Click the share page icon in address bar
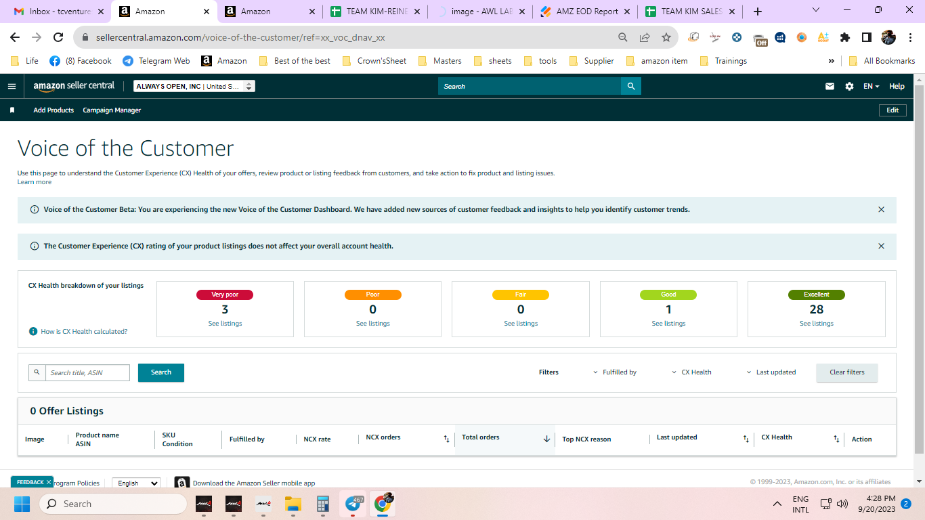 [645, 38]
